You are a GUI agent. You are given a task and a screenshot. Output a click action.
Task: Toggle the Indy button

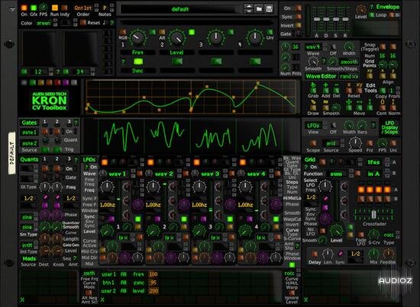(x=64, y=8)
